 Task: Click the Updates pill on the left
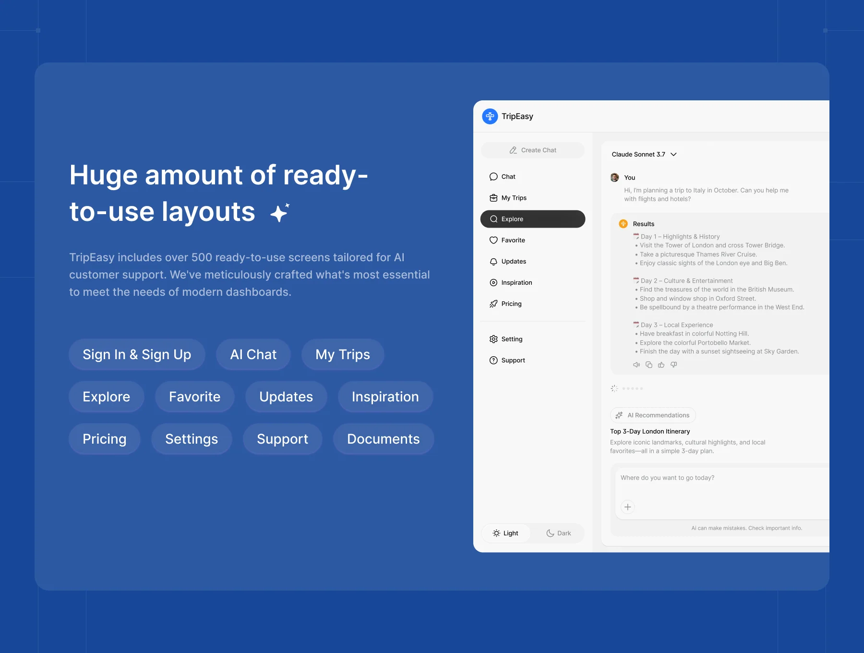[x=286, y=397]
